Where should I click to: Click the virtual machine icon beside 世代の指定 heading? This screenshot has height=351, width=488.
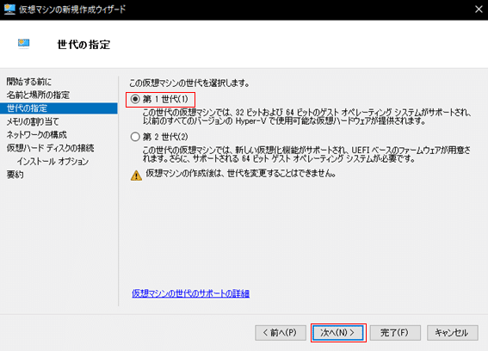[x=23, y=44]
